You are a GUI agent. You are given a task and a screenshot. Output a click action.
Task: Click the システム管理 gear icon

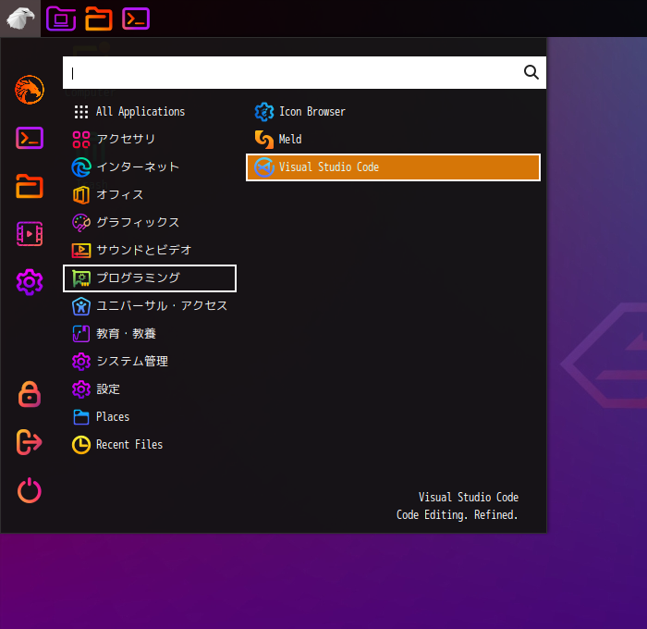pos(81,362)
